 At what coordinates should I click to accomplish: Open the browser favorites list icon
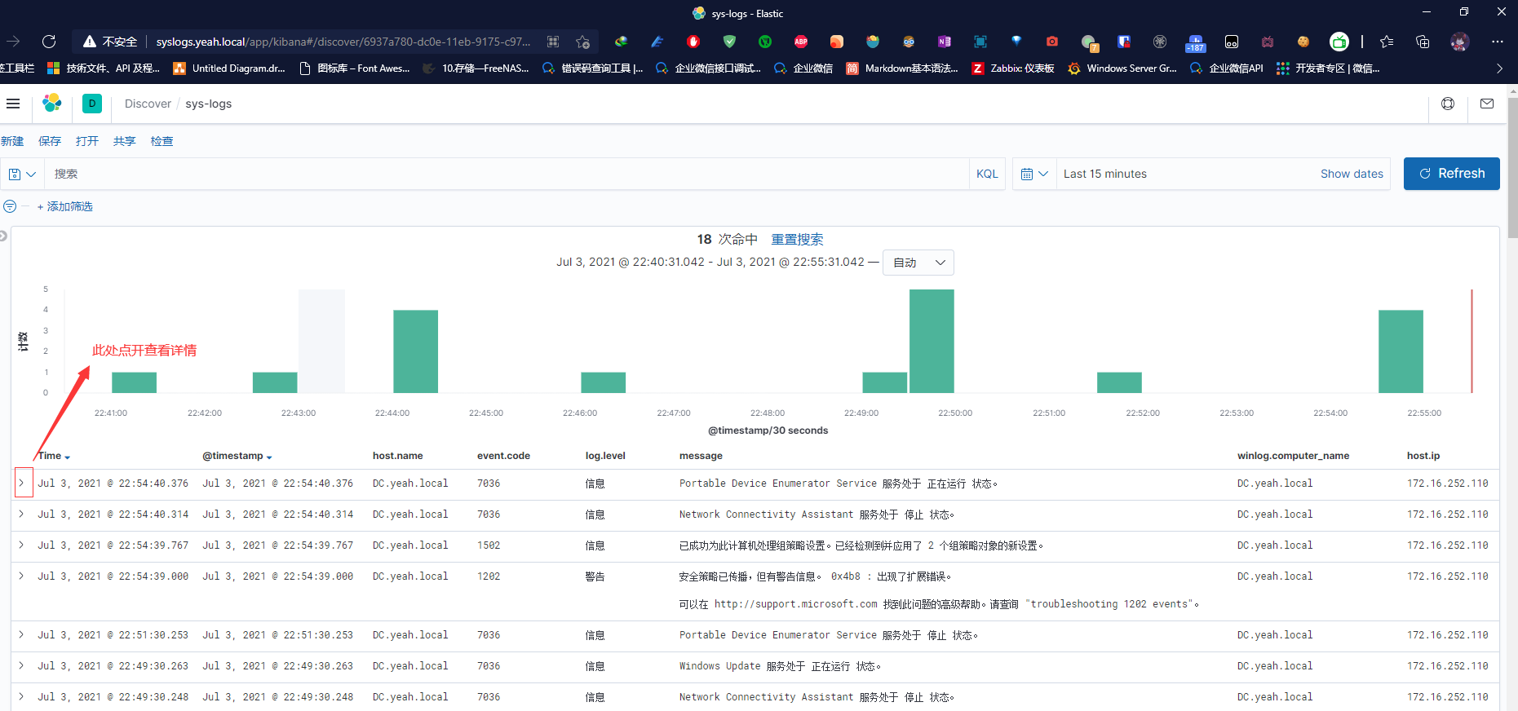click(x=1387, y=42)
